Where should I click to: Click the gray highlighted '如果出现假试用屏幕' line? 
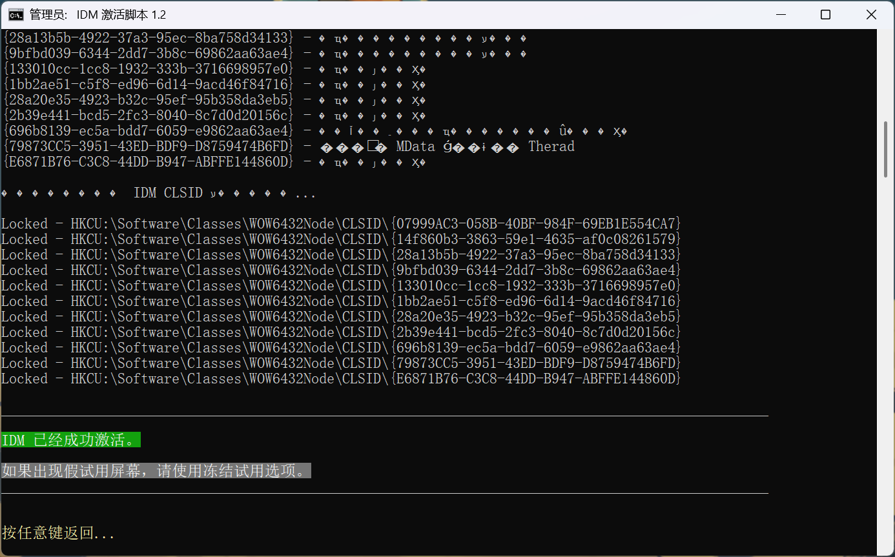click(156, 471)
